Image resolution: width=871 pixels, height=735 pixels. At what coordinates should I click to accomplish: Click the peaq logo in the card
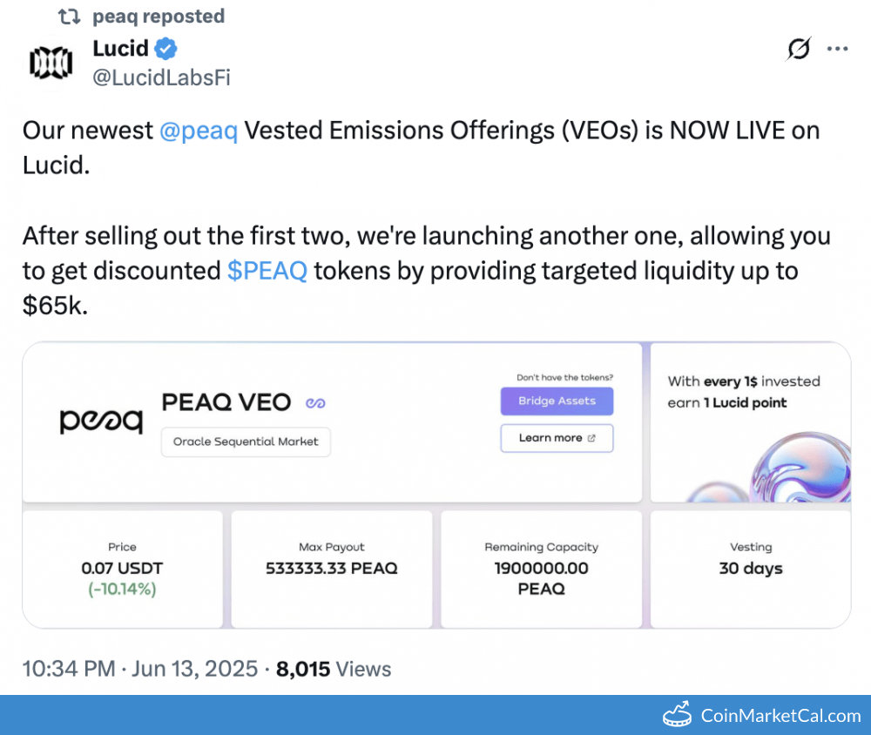tap(101, 421)
